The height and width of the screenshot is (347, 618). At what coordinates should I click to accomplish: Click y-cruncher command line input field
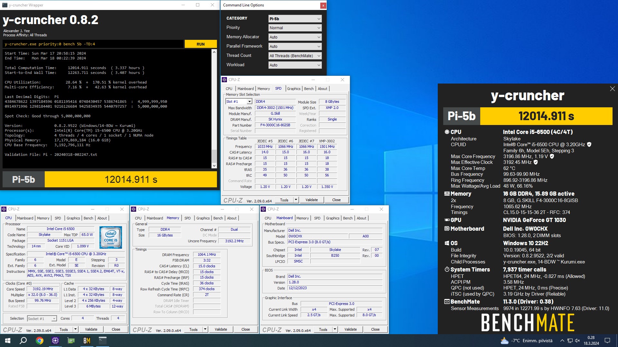[x=93, y=44]
